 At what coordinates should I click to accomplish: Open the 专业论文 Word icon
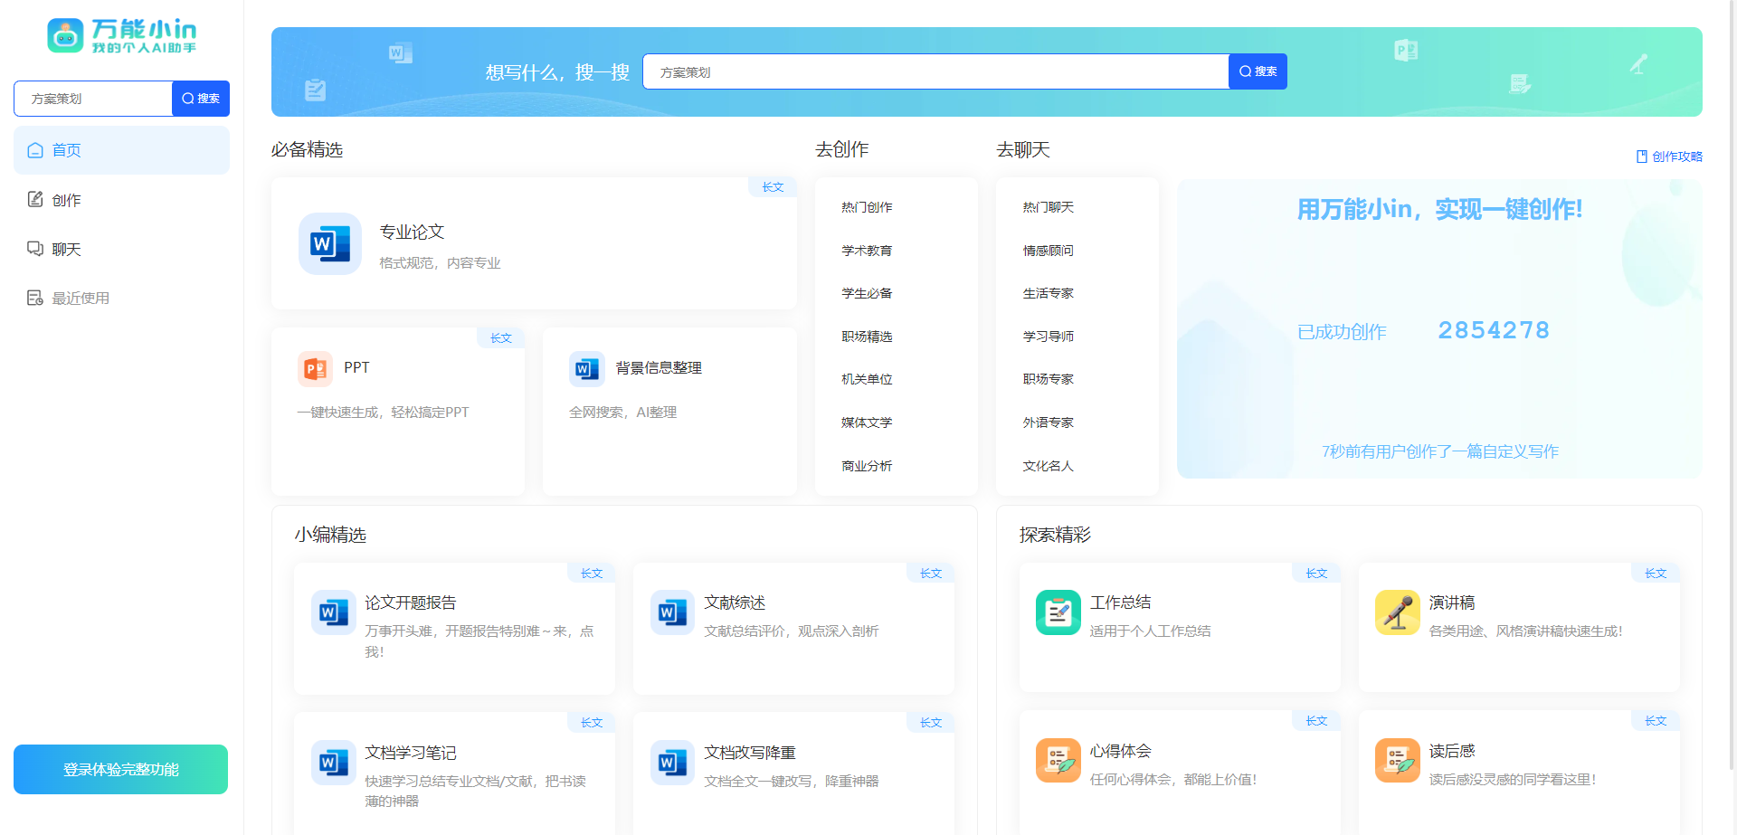(329, 243)
